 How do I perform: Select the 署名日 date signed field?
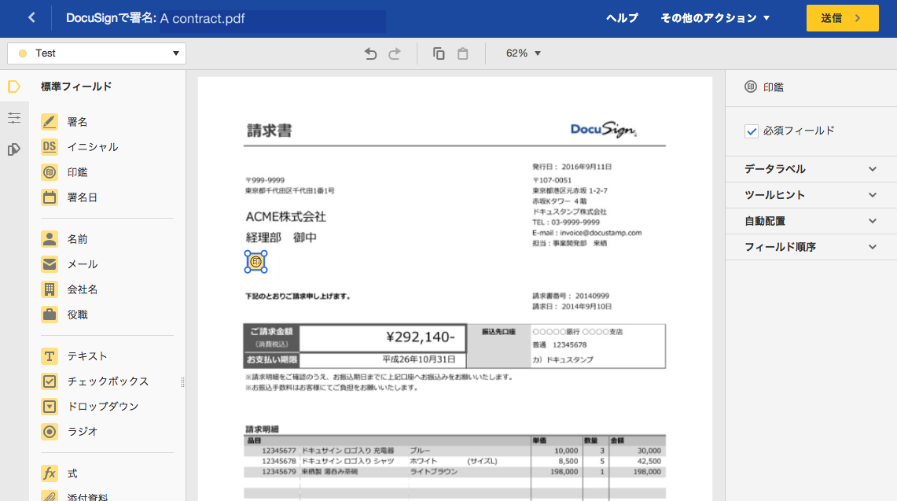[81, 197]
